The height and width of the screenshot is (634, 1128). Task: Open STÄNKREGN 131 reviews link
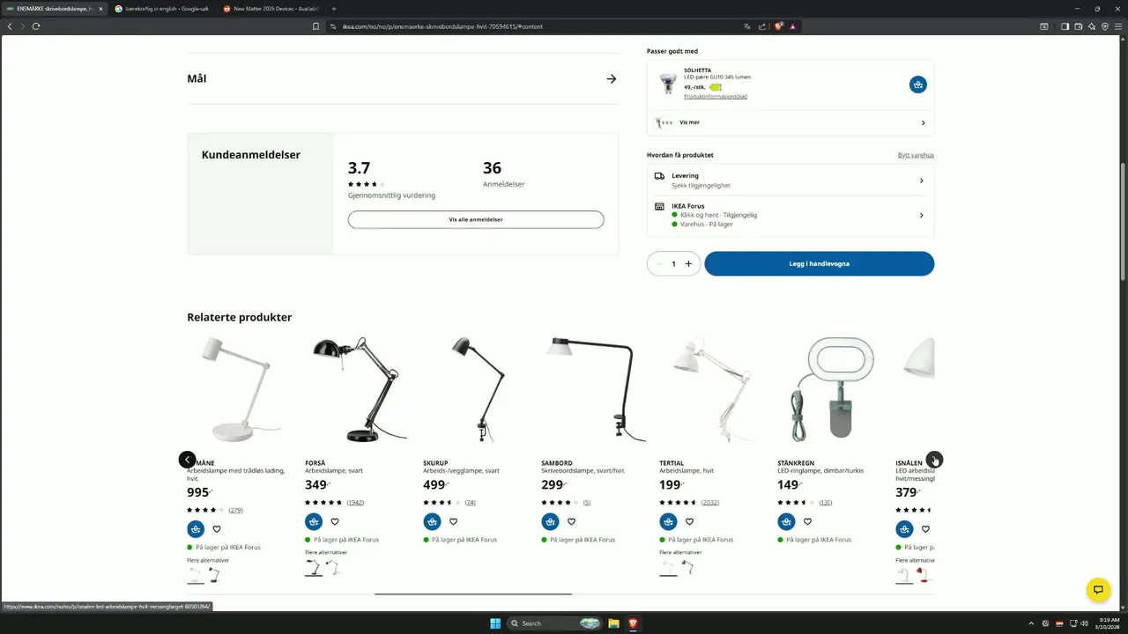[826, 502]
